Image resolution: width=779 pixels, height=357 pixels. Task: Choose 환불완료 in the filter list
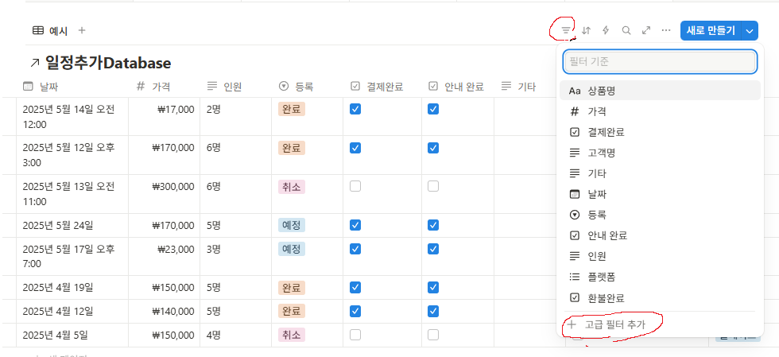[x=660, y=298]
